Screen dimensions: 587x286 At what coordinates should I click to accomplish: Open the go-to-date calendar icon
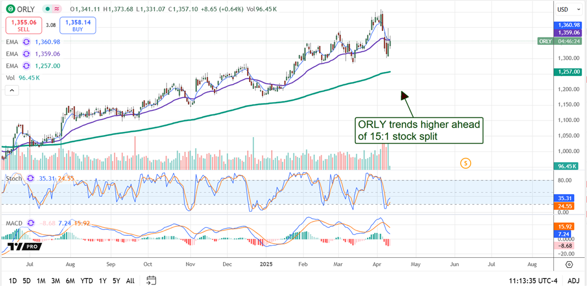151,280
